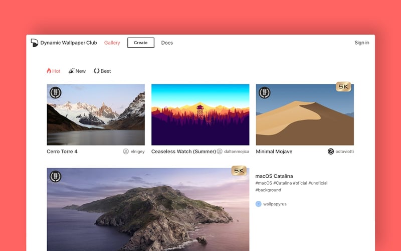This screenshot has width=401, height=251.
Task: Open the Gallery page
Action: point(112,43)
